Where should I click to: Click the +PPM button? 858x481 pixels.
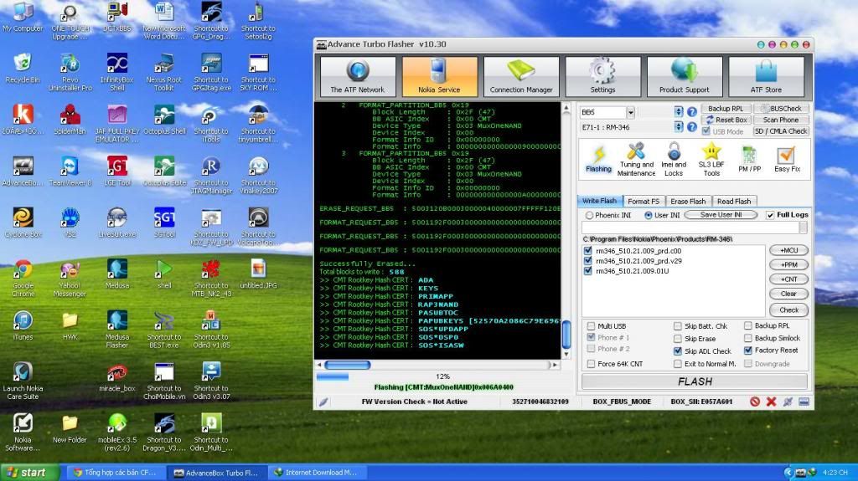(x=788, y=264)
